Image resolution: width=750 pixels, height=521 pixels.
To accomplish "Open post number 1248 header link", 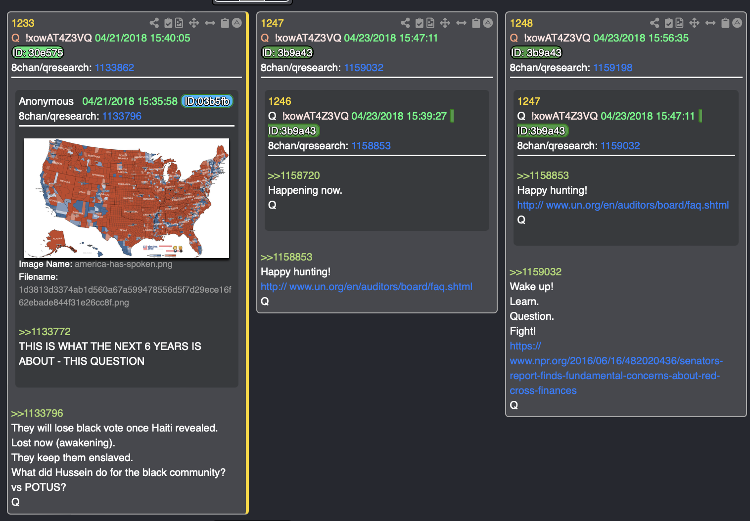I will click(x=521, y=23).
